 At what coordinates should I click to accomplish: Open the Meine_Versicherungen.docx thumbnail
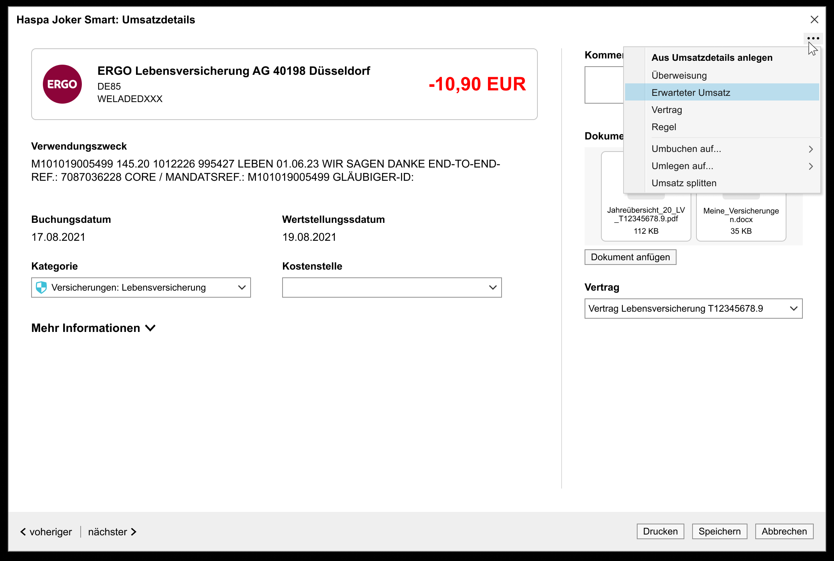point(741,218)
